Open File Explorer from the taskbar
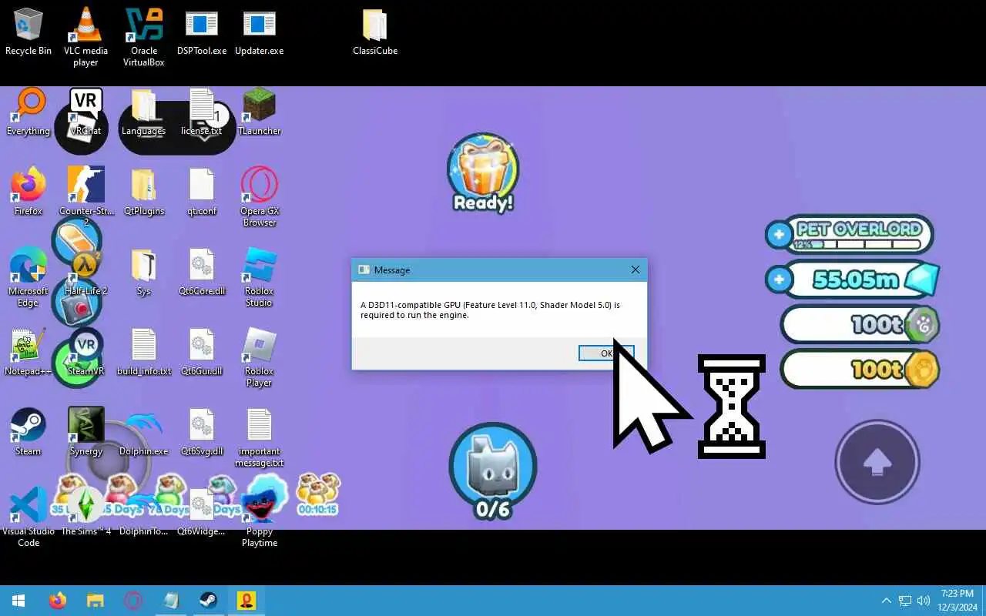The height and width of the screenshot is (616, 986). pyautogui.click(x=95, y=601)
